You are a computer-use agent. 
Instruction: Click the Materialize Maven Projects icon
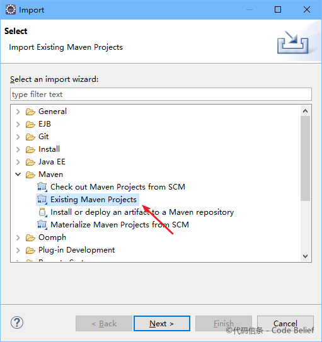tap(42, 225)
